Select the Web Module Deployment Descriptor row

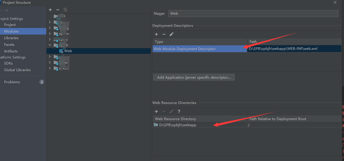click(200, 49)
